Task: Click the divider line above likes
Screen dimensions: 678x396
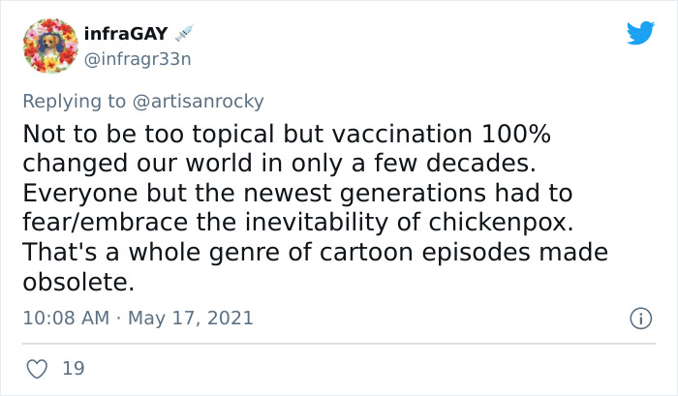Action: [339, 343]
